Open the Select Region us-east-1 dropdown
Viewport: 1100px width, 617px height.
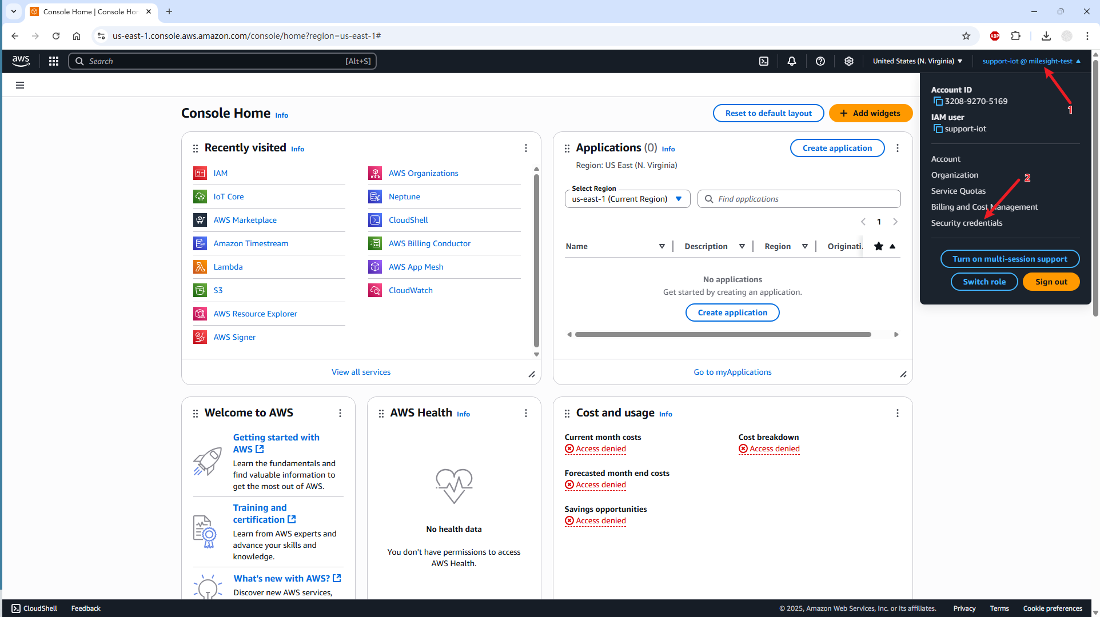click(627, 199)
